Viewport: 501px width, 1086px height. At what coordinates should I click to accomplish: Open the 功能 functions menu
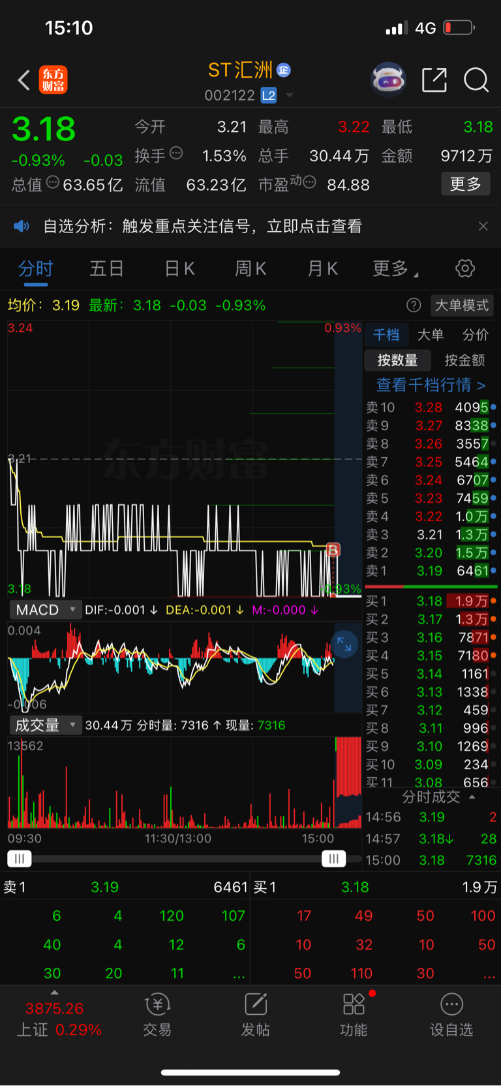coord(354,1015)
